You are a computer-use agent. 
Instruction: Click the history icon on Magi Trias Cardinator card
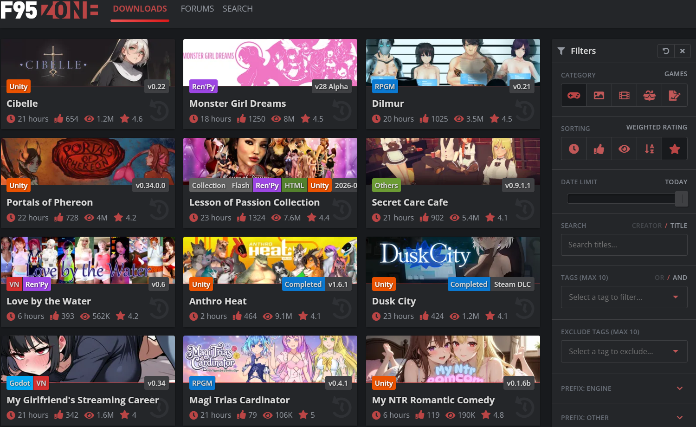[342, 408]
